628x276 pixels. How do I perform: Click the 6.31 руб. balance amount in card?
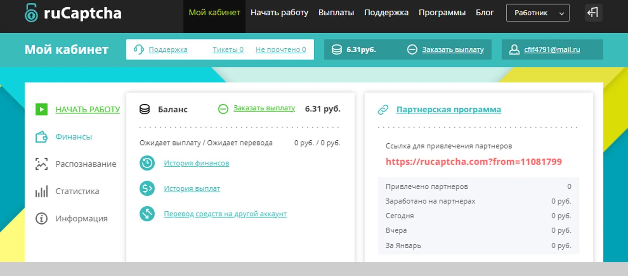pos(323,109)
